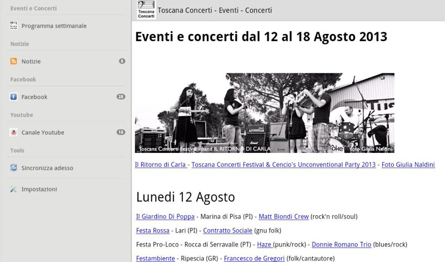Click the Canale Youtube icon
The height and width of the screenshot is (262, 445).
click(x=13, y=132)
